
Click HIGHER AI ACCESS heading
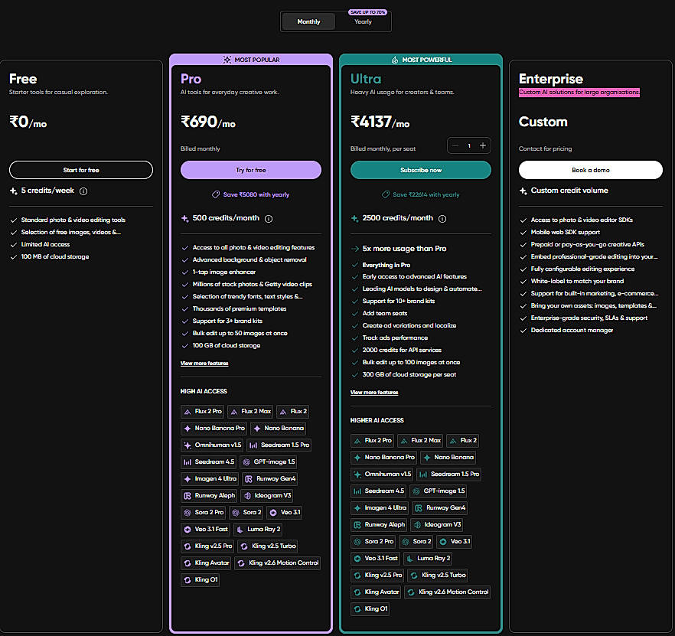tap(377, 420)
